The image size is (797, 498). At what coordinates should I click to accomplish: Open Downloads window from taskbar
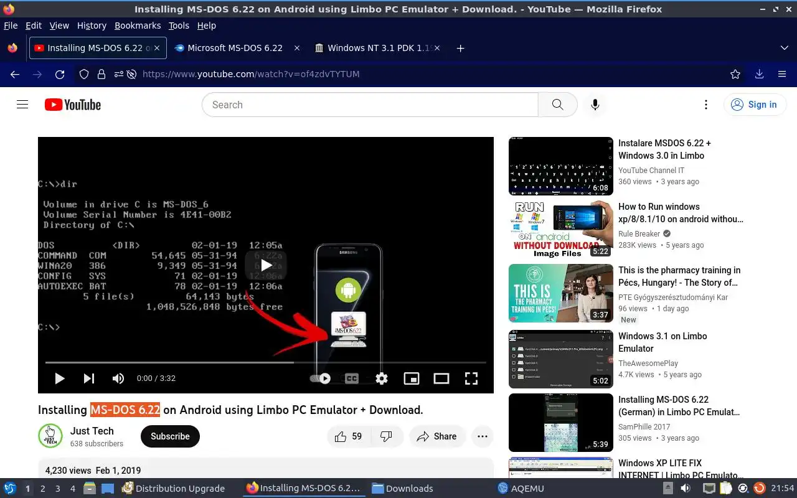403,489
